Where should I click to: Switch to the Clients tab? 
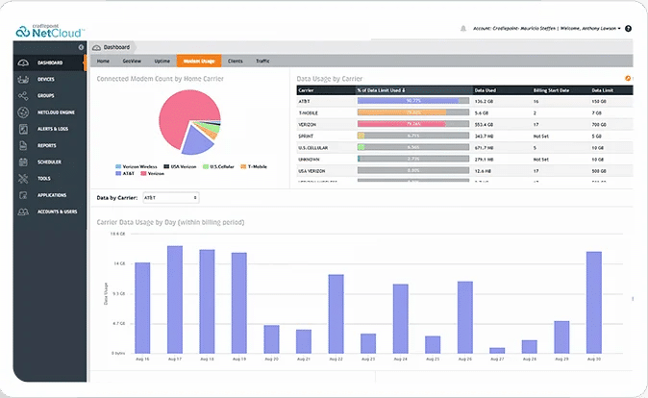(x=236, y=61)
